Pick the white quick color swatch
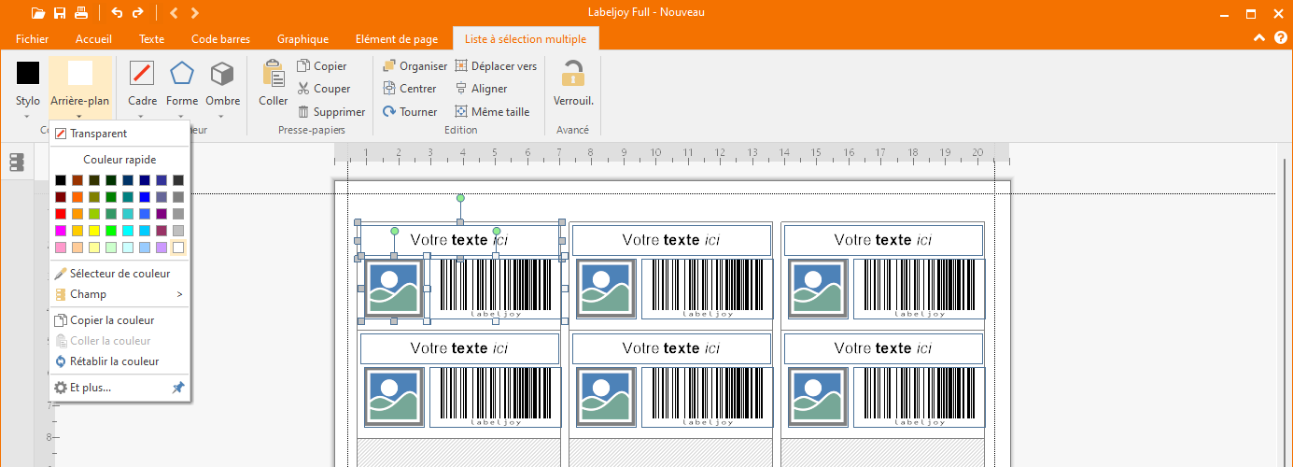The width and height of the screenshot is (1293, 467). 178,248
